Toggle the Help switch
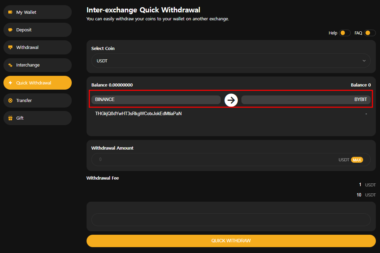380x253 pixels. [x=344, y=33]
